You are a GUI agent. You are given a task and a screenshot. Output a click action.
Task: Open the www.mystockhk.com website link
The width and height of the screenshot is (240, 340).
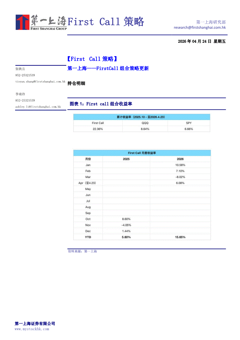[32, 329]
